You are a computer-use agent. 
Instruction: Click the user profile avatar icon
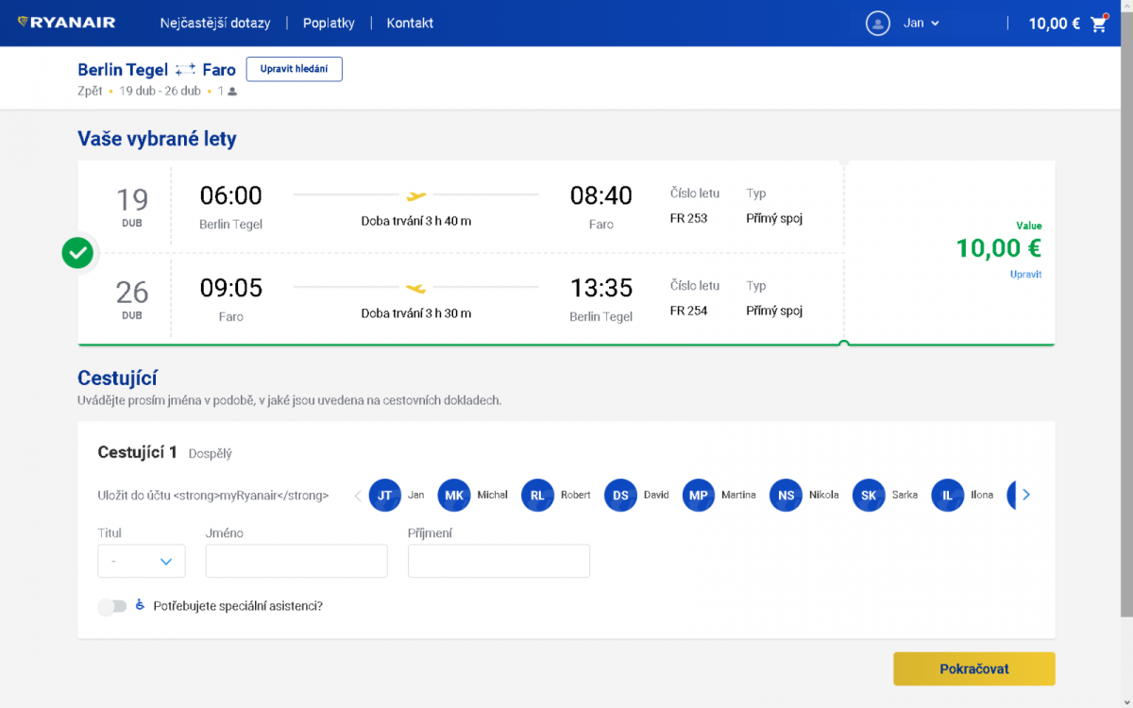pos(878,24)
